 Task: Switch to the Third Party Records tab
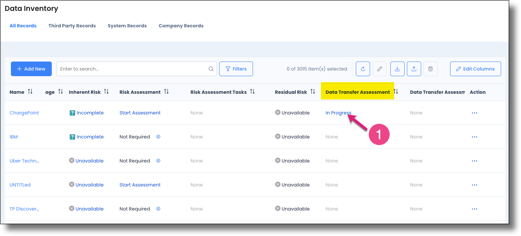[x=72, y=26]
